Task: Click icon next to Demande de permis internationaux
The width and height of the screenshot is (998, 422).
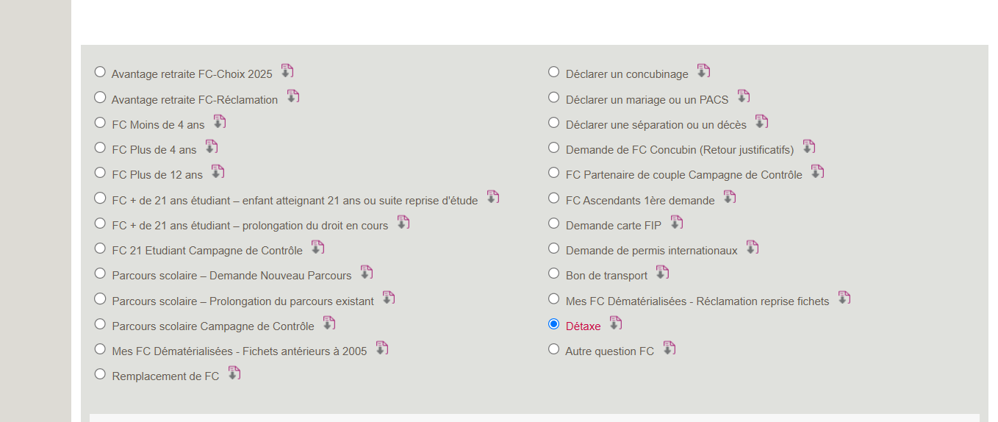Action: (x=752, y=248)
